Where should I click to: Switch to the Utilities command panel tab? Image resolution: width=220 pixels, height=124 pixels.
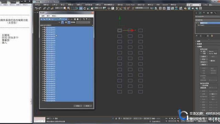click(216, 13)
